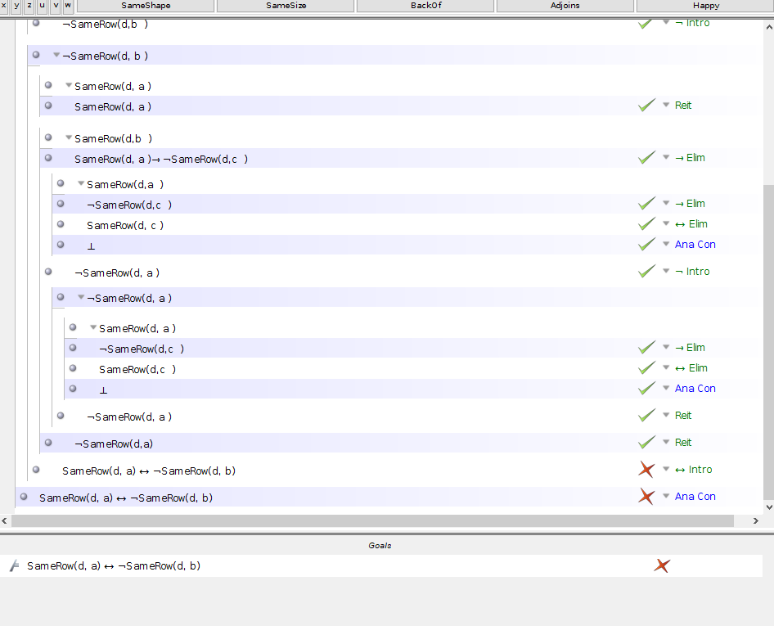Screen dimensions: 774x626
Task: Click the step circle on the final biconditional line
Action: pos(23,498)
